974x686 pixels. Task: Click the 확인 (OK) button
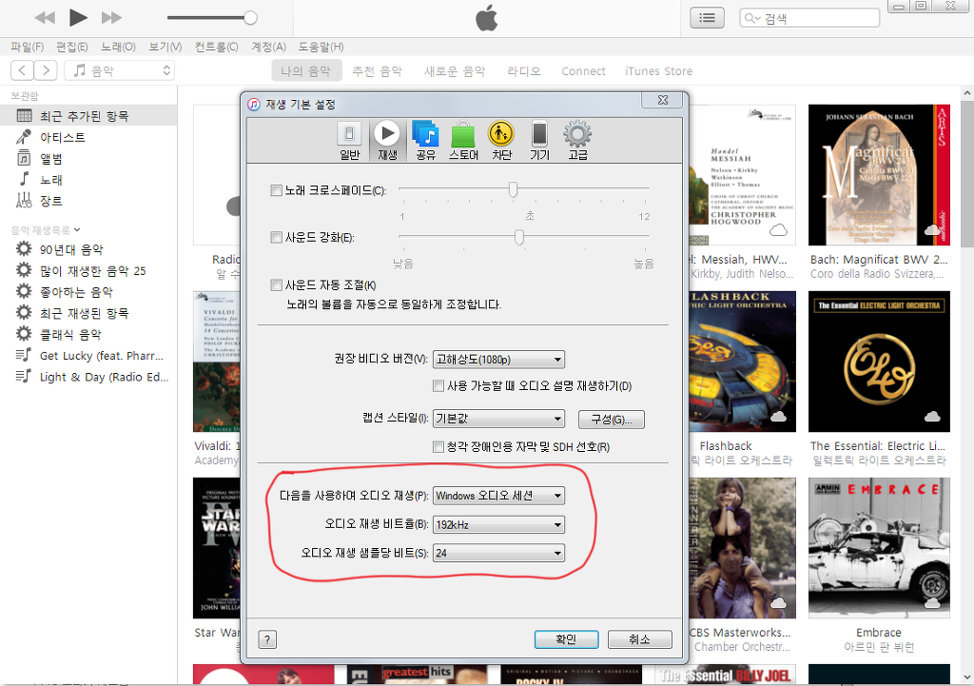pos(565,639)
